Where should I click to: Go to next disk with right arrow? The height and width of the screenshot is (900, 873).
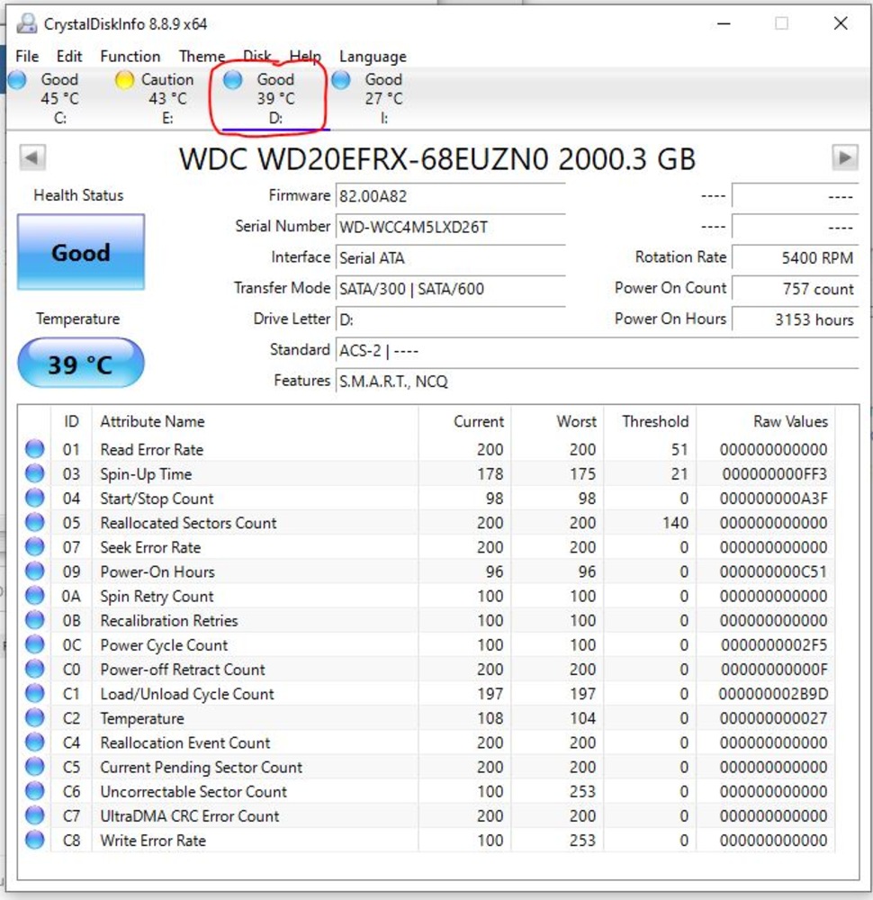click(844, 157)
